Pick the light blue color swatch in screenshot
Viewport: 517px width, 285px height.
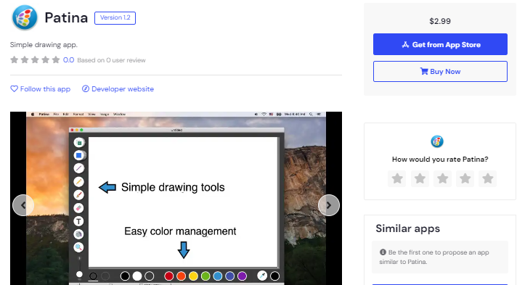pos(218,276)
